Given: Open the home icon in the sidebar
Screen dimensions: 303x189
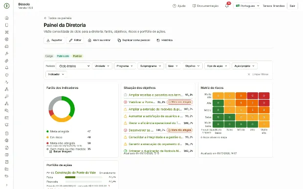Looking at the screenshot, I should (6, 18).
